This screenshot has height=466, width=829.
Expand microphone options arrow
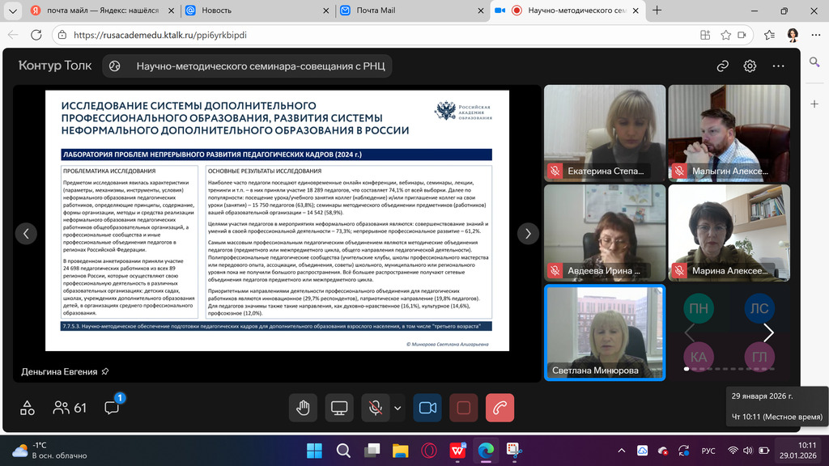pyautogui.click(x=397, y=408)
